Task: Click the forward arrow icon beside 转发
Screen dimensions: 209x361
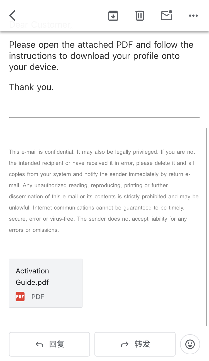Action: tap(125, 345)
